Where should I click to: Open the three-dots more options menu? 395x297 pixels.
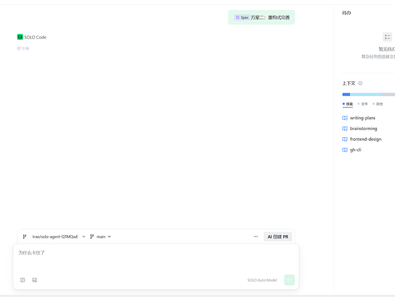256,236
